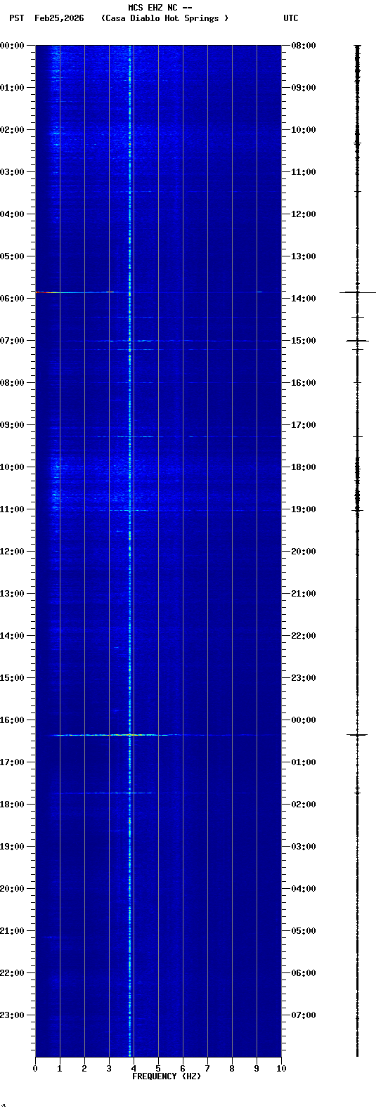Click the 04:00 PST time label
Viewport: 388px width, 1113px height.
13,214
